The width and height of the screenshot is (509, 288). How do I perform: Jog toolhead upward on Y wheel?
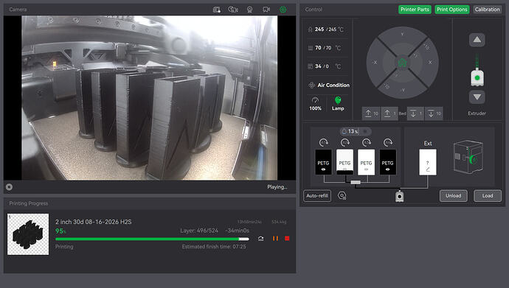click(x=403, y=34)
